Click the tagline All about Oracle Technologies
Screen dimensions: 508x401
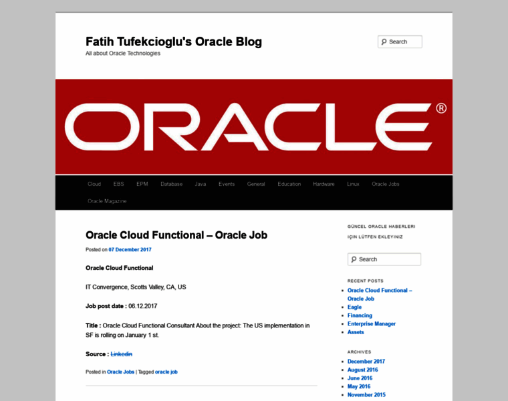tap(123, 53)
